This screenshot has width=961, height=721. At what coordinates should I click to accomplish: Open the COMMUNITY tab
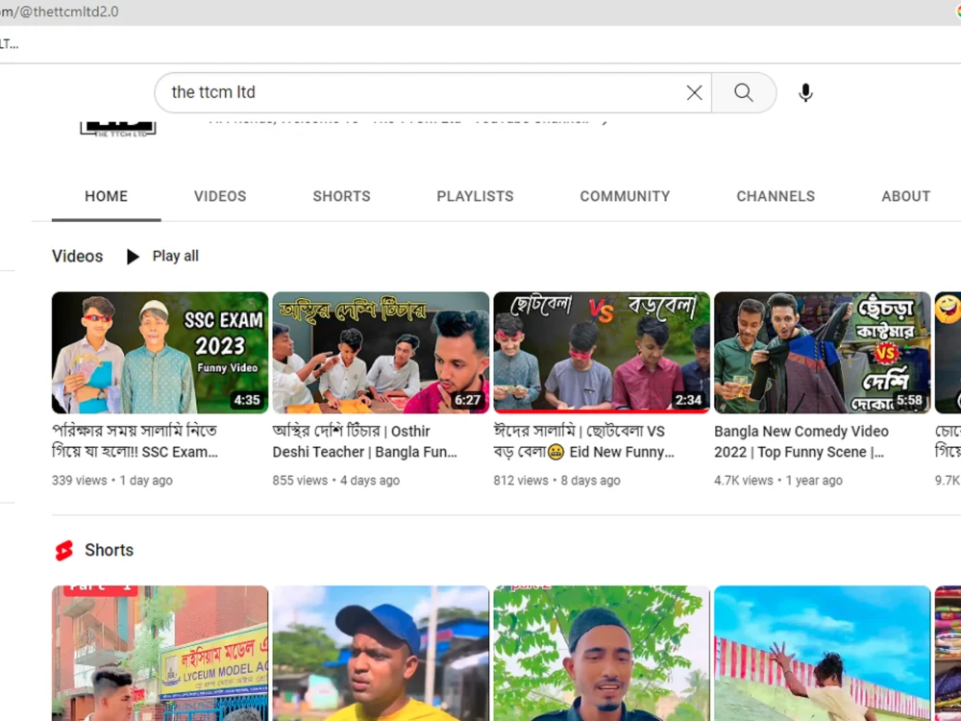click(x=626, y=196)
